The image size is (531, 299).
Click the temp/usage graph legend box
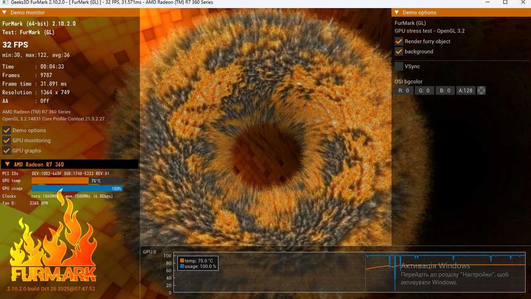[x=198, y=263]
